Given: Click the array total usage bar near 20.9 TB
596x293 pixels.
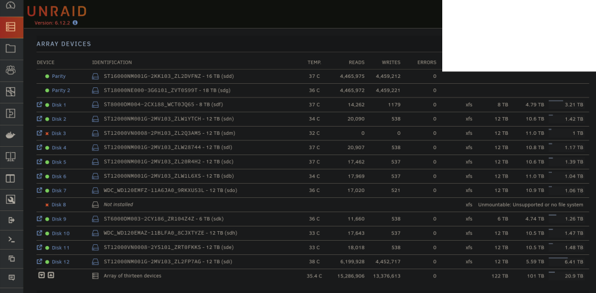Looking at the screenshot, I should pyautogui.click(x=551, y=272).
